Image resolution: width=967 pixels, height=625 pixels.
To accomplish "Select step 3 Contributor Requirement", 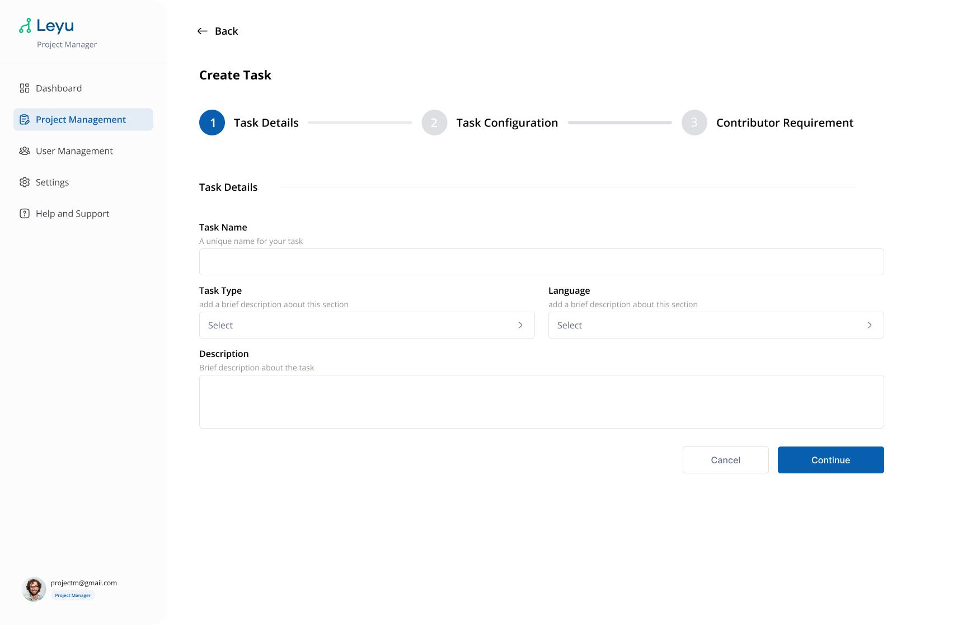I will [694, 123].
